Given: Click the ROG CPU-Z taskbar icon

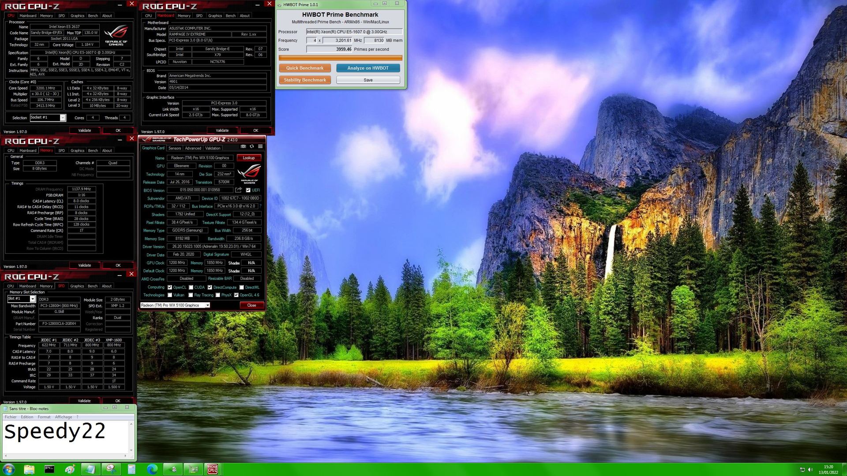Looking at the screenshot, I should (x=213, y=469).
